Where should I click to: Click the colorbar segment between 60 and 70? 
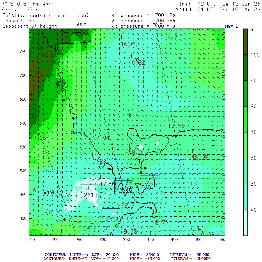tap(245, 145)
